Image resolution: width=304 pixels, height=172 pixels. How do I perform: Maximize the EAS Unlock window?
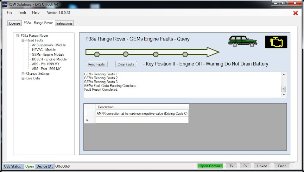[284, 3]
